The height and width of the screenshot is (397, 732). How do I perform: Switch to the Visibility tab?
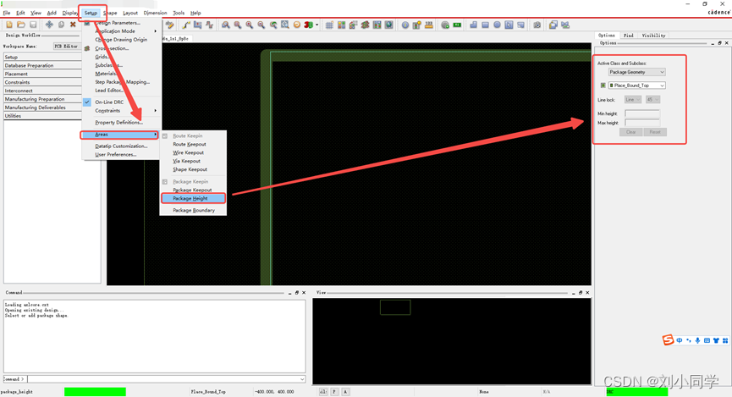[x=653, y=36]
